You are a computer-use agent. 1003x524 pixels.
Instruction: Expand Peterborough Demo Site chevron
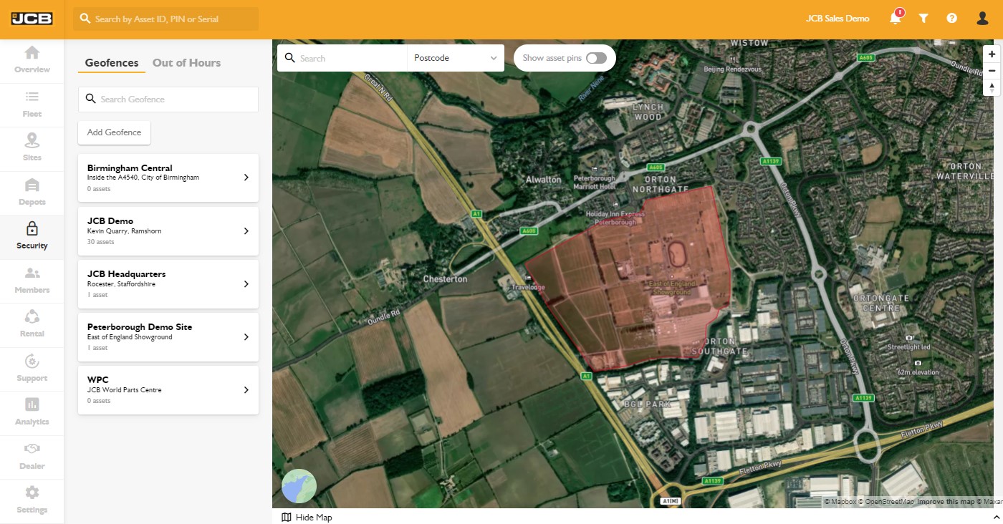click(246, 337)
